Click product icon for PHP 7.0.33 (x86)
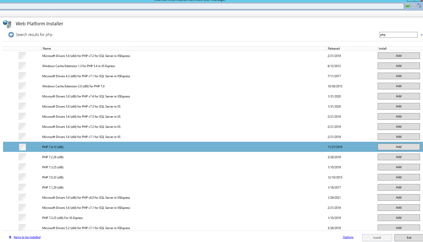 click(x=22, y=177)
